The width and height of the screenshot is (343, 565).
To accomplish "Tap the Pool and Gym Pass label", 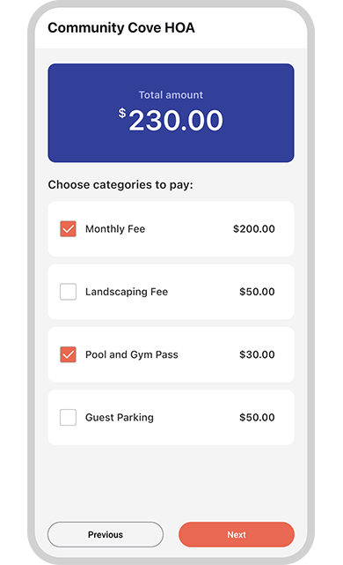I will tap(132, 354).
